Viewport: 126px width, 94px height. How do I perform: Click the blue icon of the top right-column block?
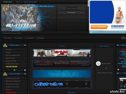click(118, 45)
